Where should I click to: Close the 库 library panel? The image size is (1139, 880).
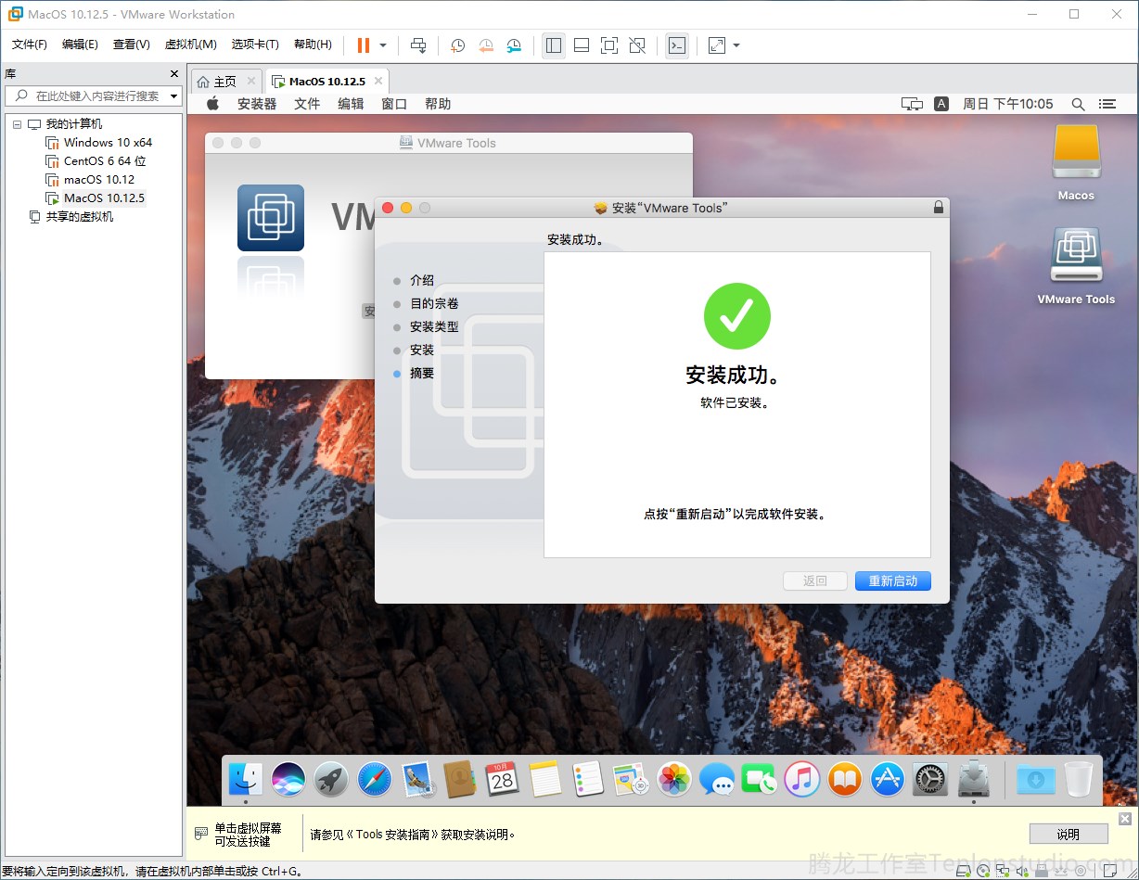point(174,74)
